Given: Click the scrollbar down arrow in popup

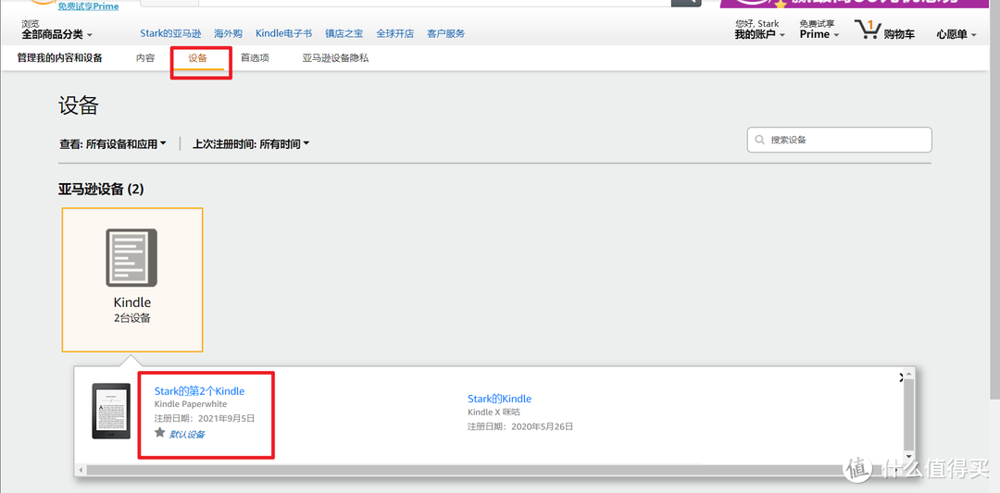Looking at the screenshot, I should tap(909, 457).
